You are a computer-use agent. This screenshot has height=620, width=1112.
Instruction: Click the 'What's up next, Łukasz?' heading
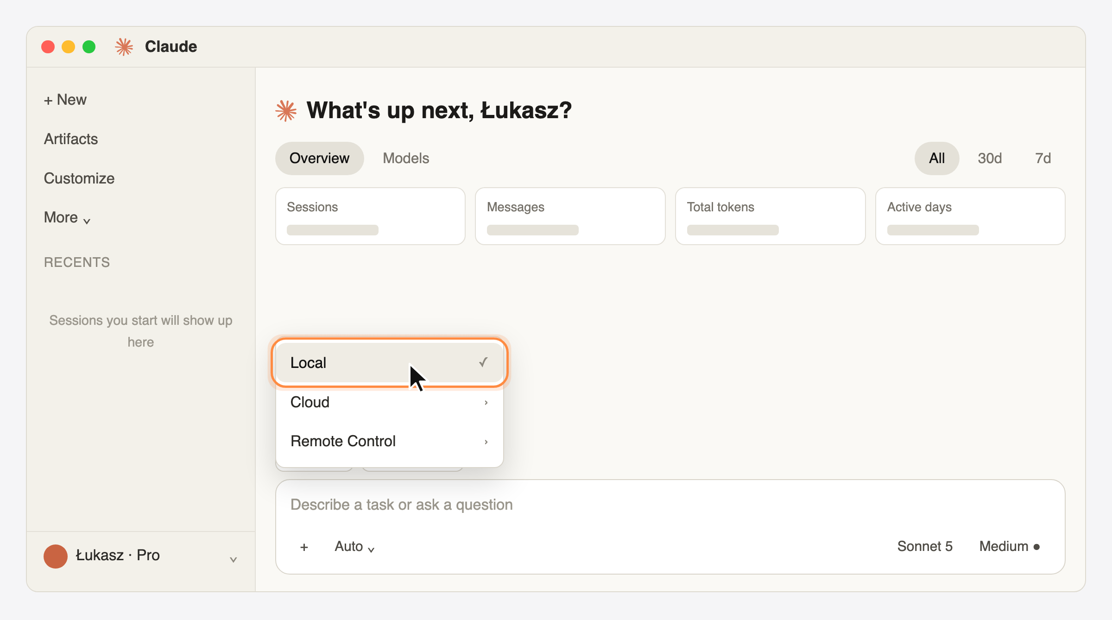(x=439, y=111)
